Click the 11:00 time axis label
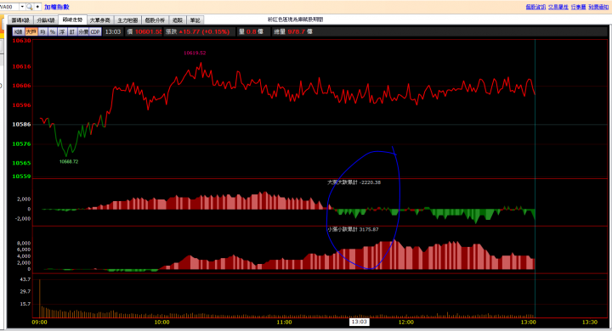This screenshot has width=612, height=331. (x=284, y=323)
